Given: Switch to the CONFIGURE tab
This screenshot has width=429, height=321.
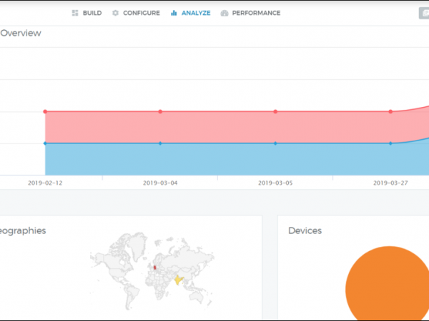Looking at the screenshot, I should point(141,13).
